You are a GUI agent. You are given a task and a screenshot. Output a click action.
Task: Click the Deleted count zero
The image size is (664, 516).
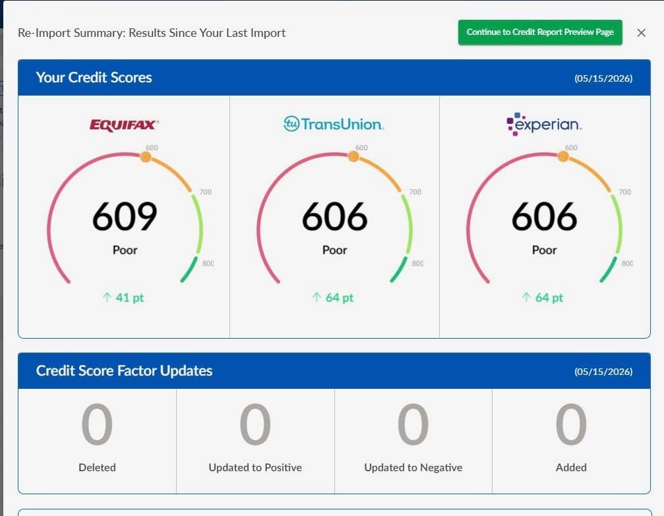[97, 424]
